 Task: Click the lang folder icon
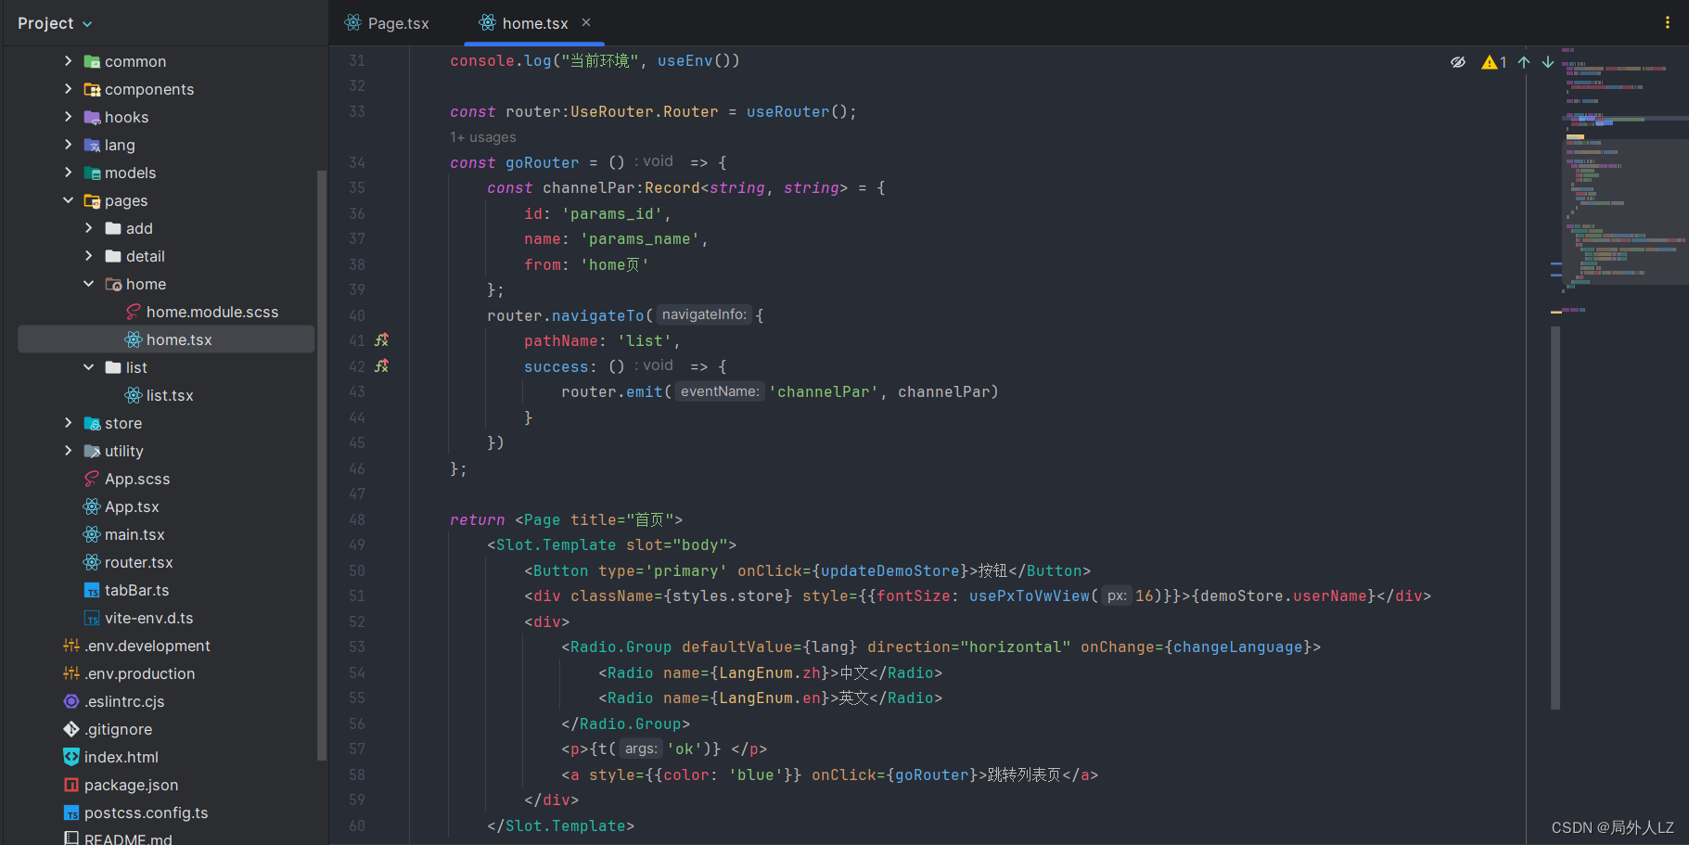tap(92, 145)
